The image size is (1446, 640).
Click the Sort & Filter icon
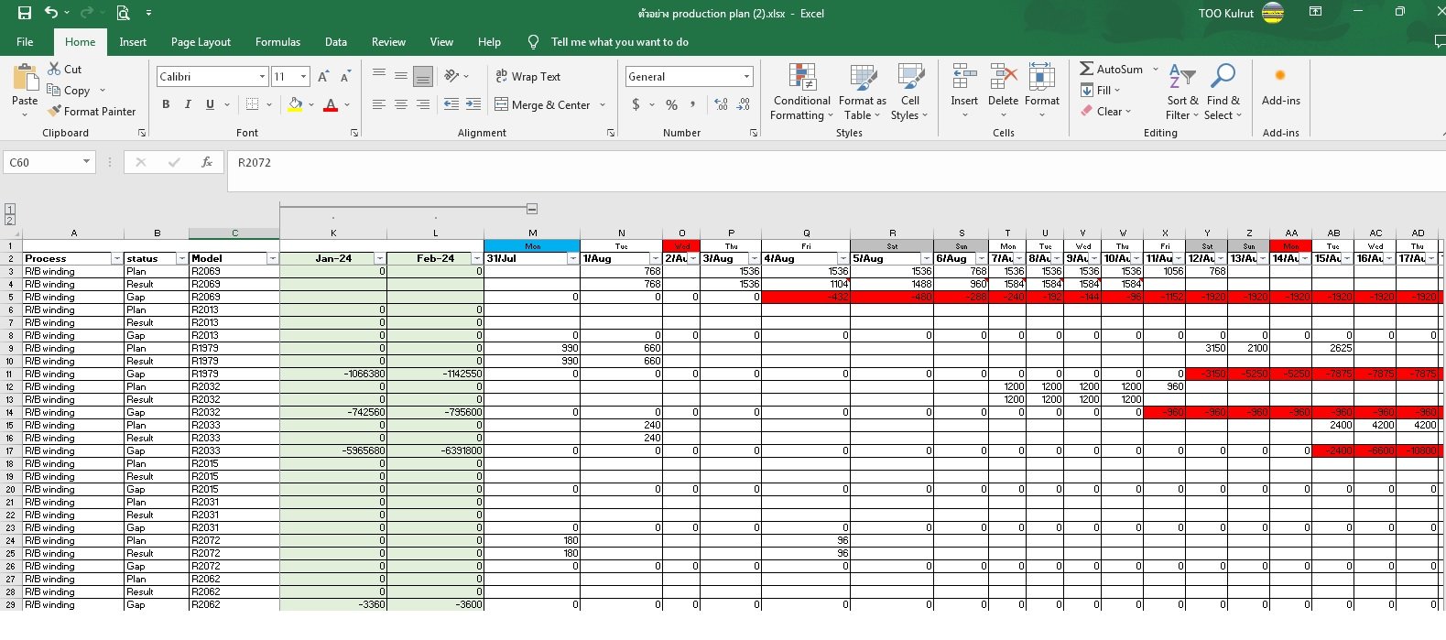(x=1182, y=78)
